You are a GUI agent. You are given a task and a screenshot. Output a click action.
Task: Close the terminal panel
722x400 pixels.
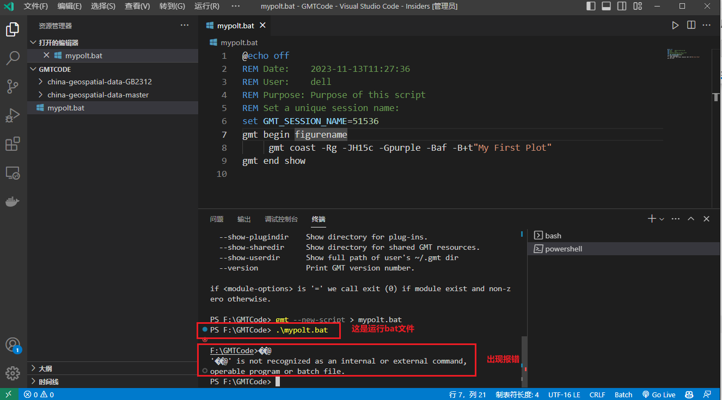pyautogui.click(x=706, y=219)
